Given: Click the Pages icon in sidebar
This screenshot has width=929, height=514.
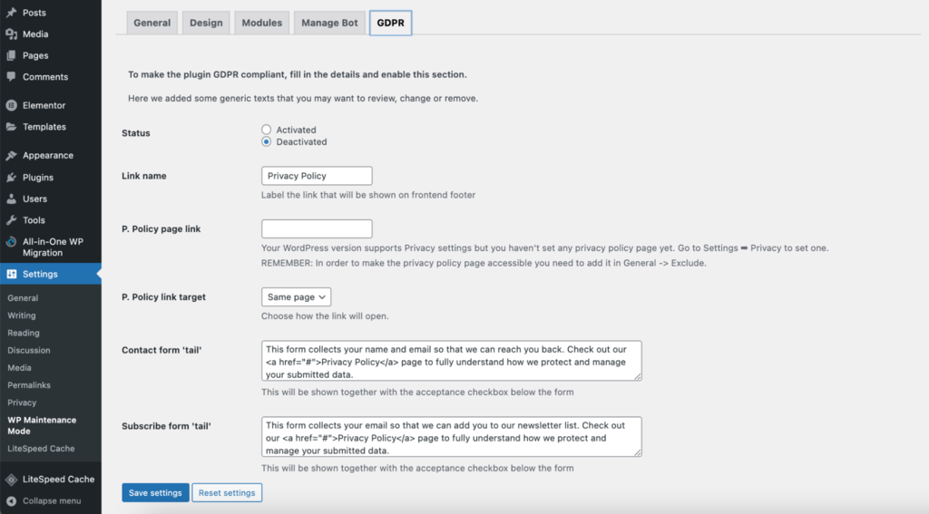Looking at the screenshot, I should tap(11, 55).
